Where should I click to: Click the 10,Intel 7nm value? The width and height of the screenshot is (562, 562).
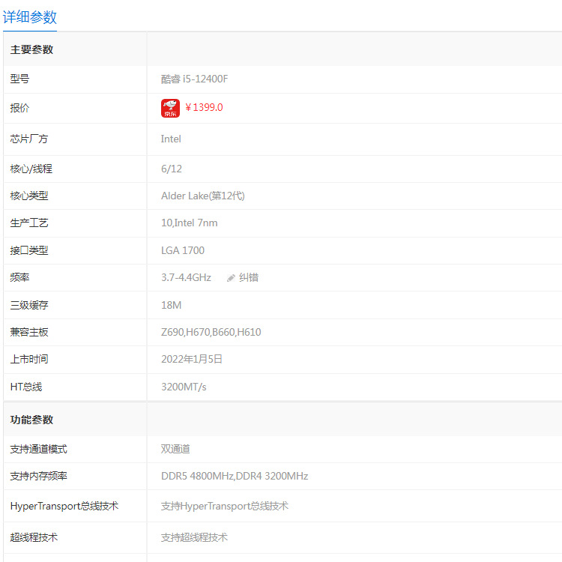[x=190, y=223]
